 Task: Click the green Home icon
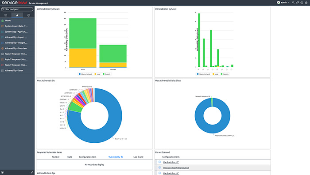tap(3, 20)
